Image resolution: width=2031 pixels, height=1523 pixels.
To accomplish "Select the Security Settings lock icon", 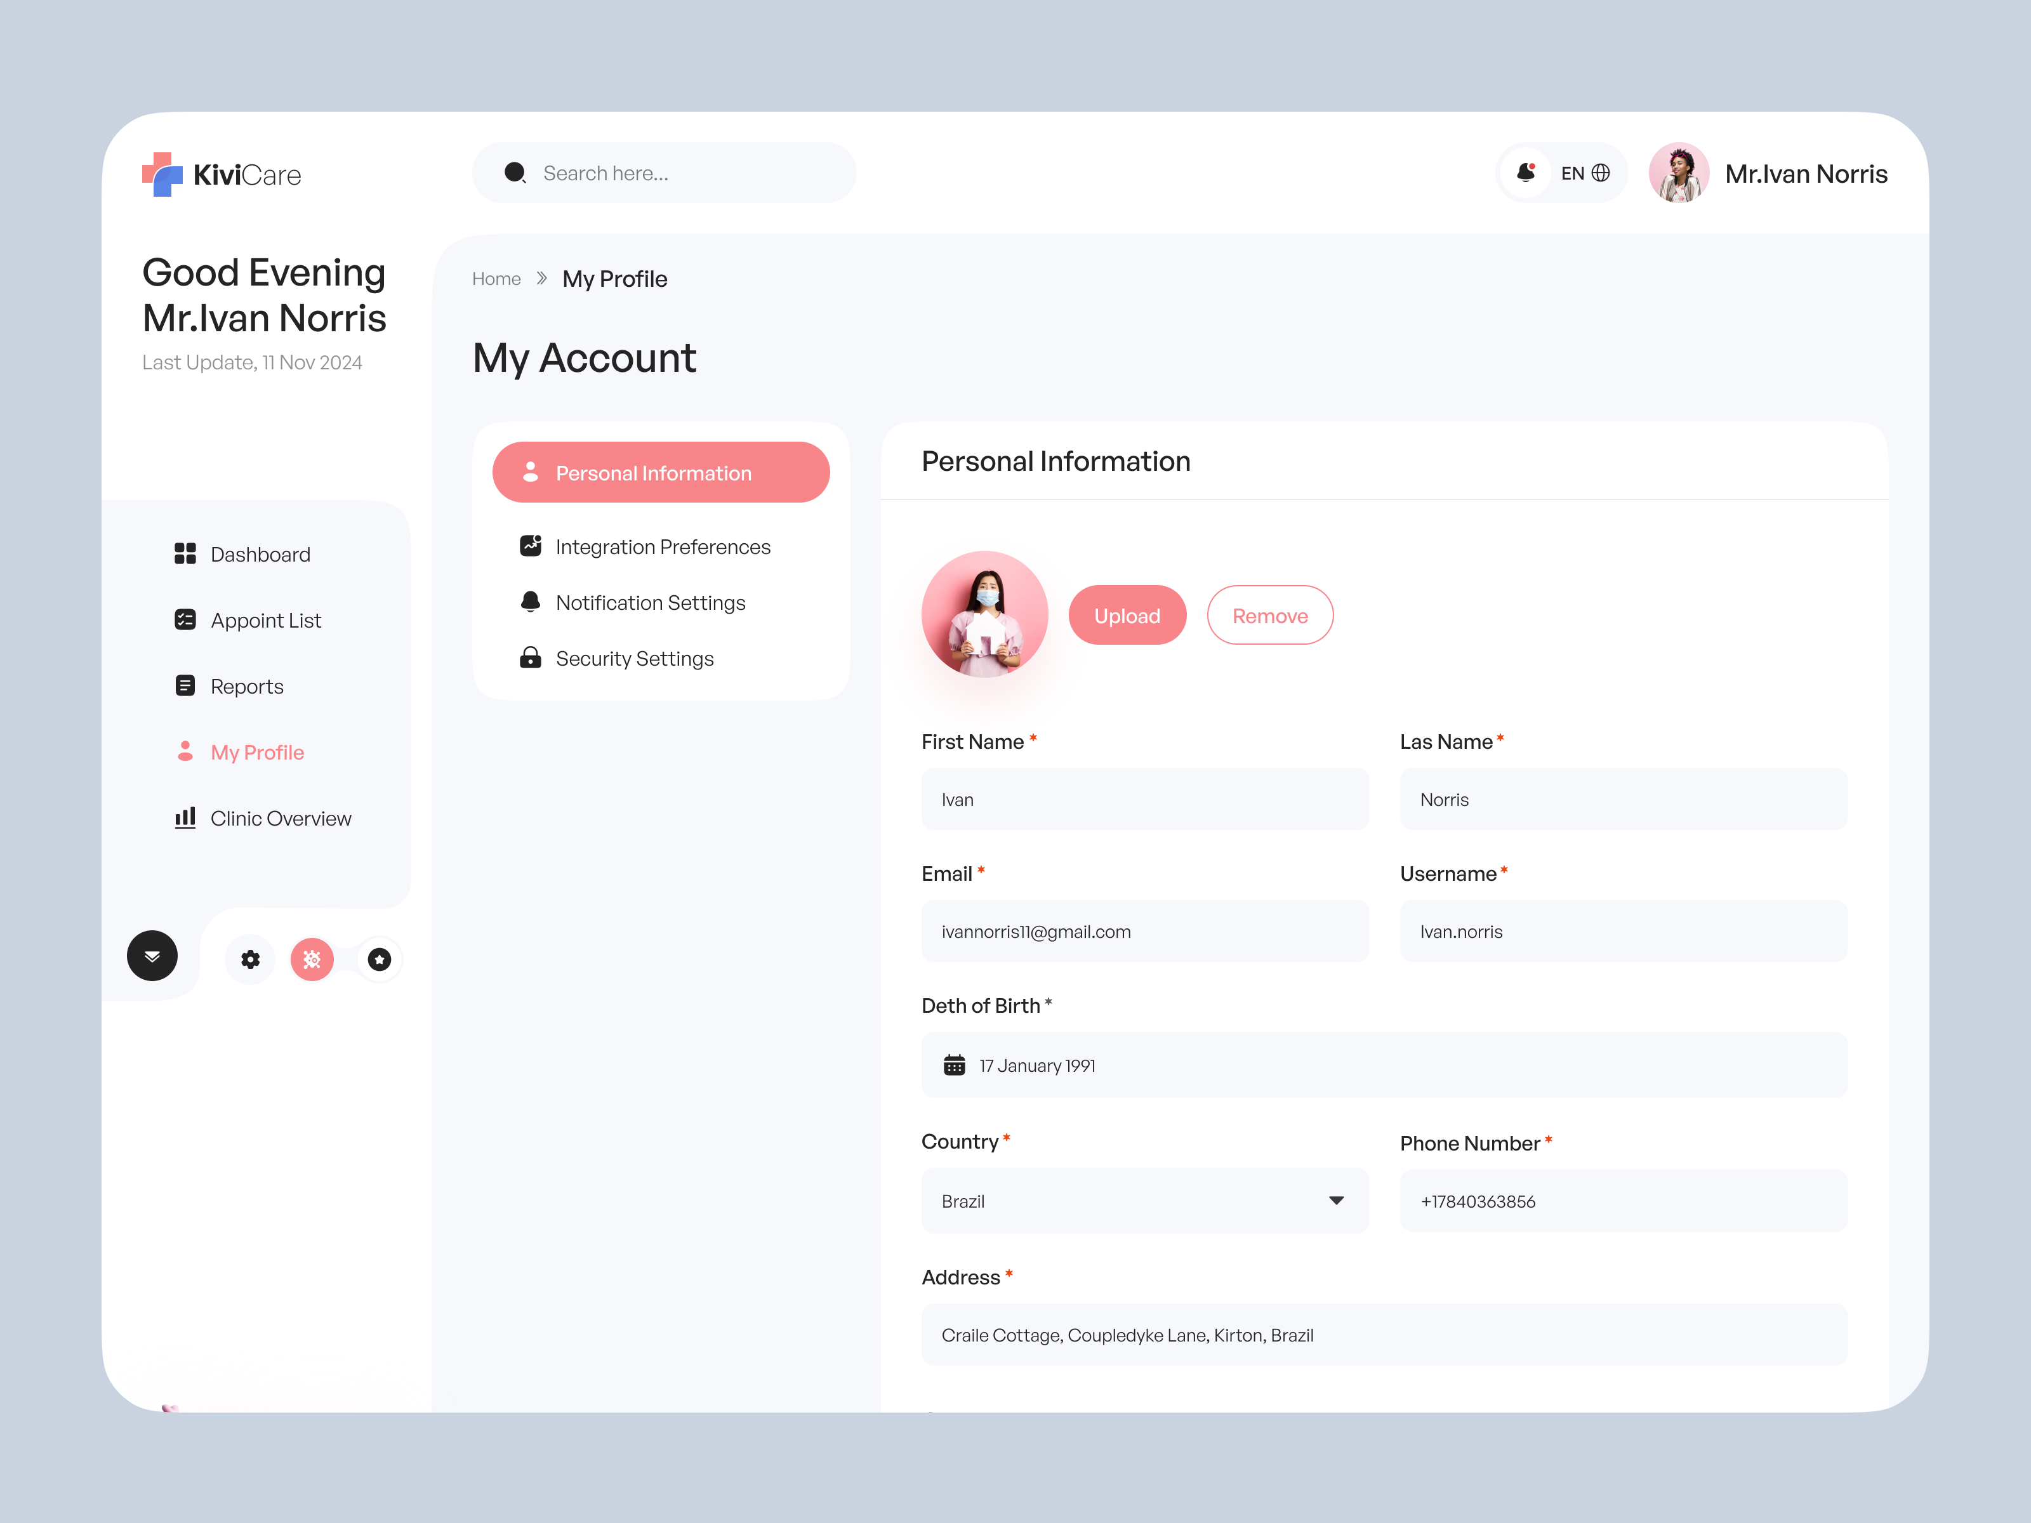I will pos(531,657).
